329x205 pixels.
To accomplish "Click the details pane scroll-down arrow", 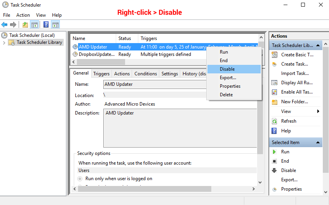I will (260, 182).
